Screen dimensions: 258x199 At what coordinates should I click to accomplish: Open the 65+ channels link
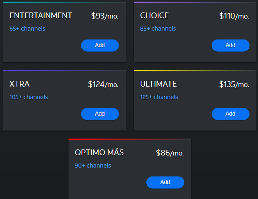coord(27,29)
